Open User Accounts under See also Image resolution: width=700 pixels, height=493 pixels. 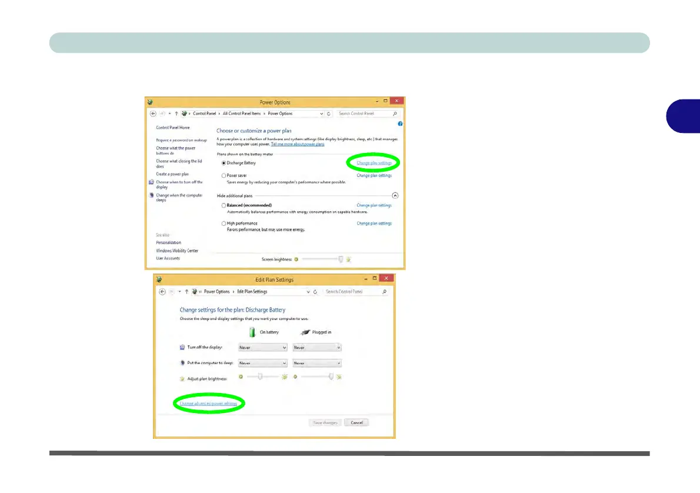coord(168,258)
